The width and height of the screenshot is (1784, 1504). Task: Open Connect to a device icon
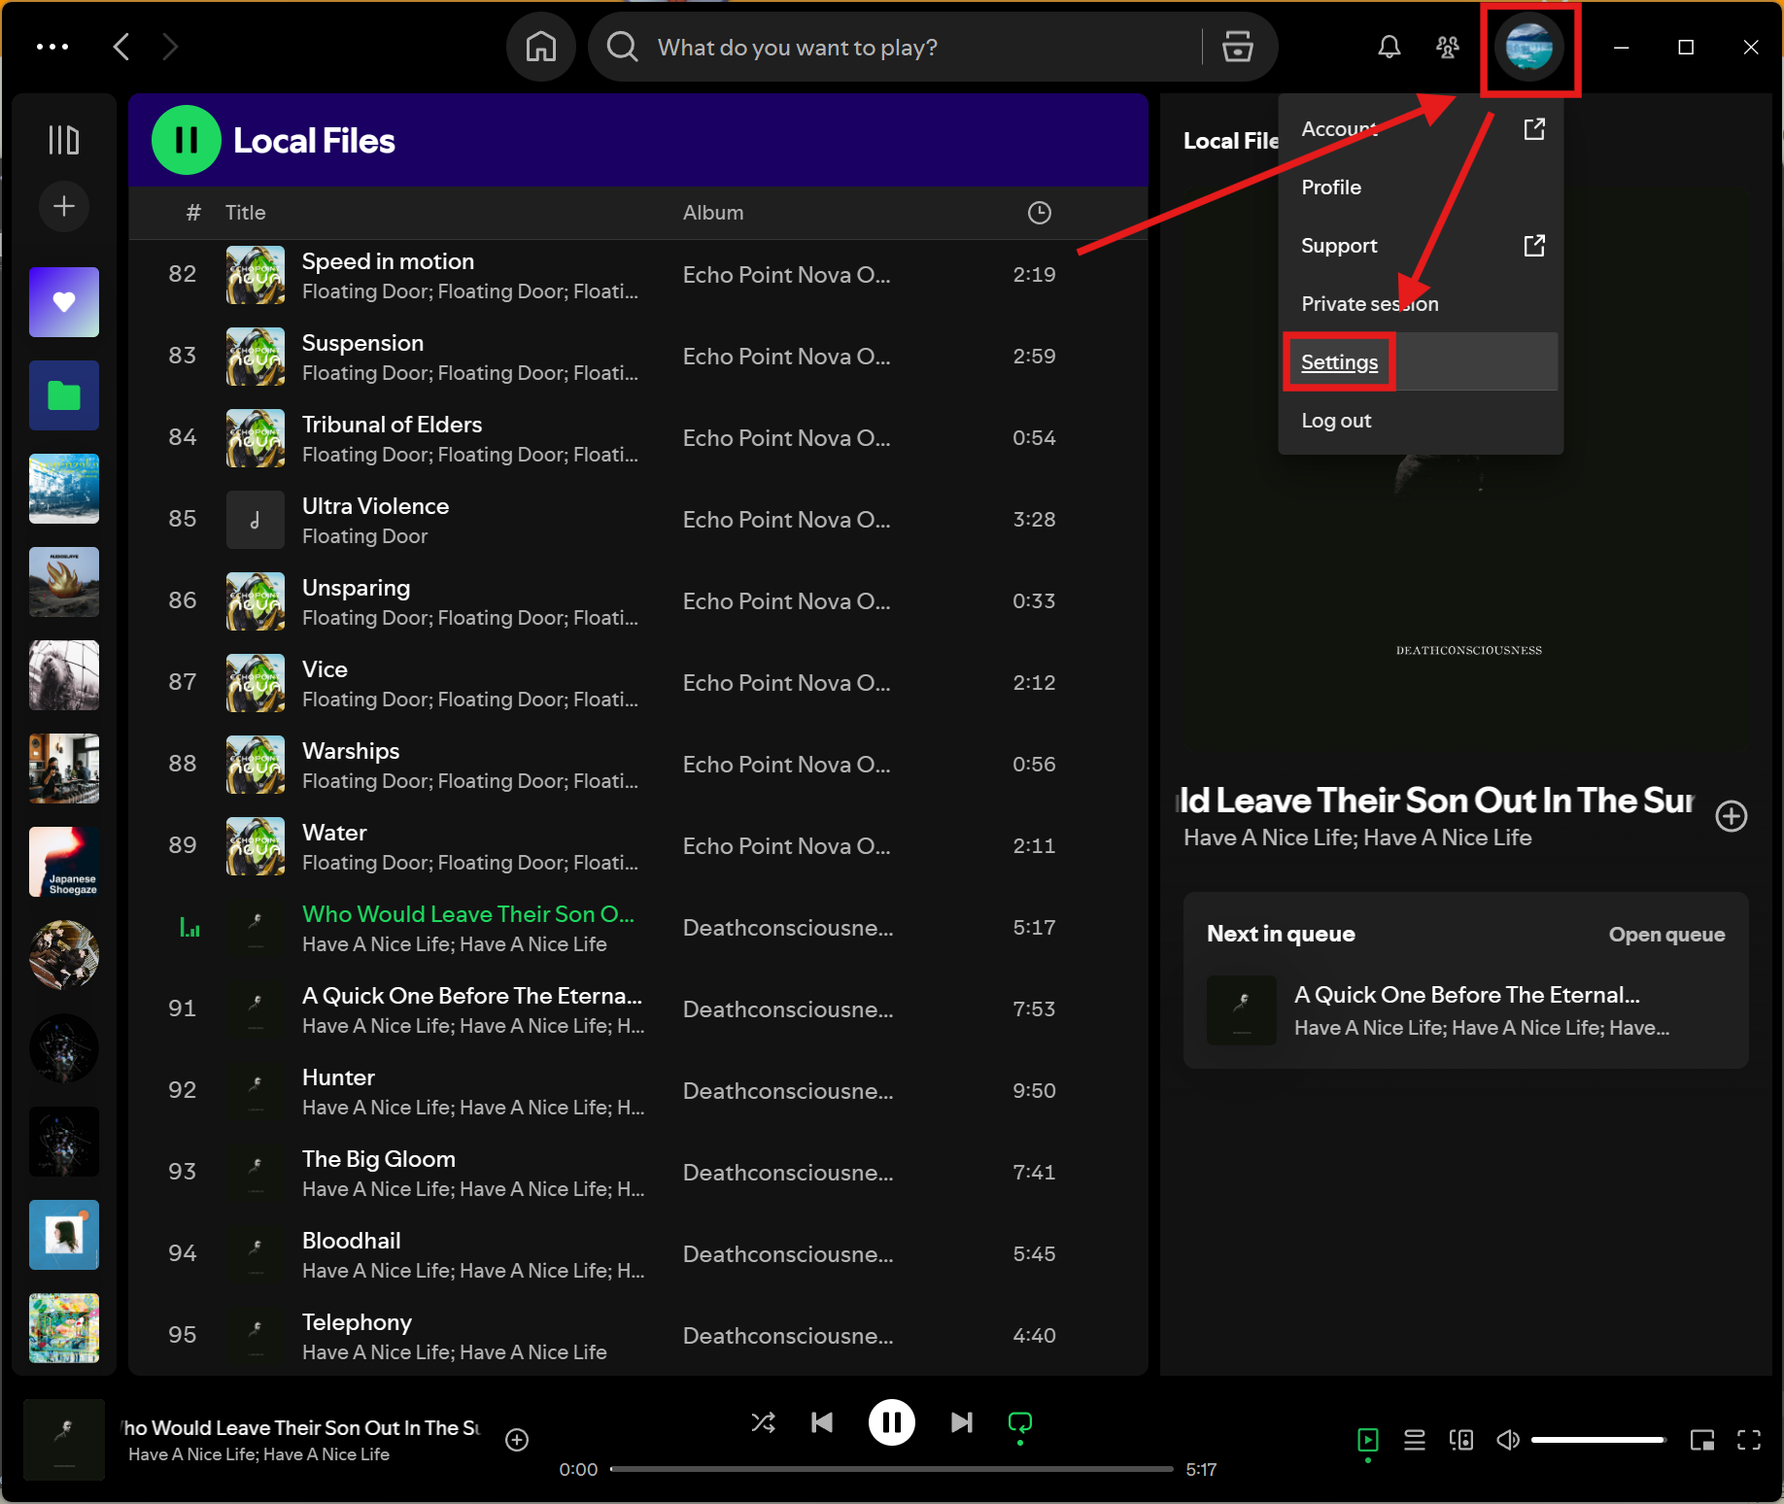click(1461, 1440)
